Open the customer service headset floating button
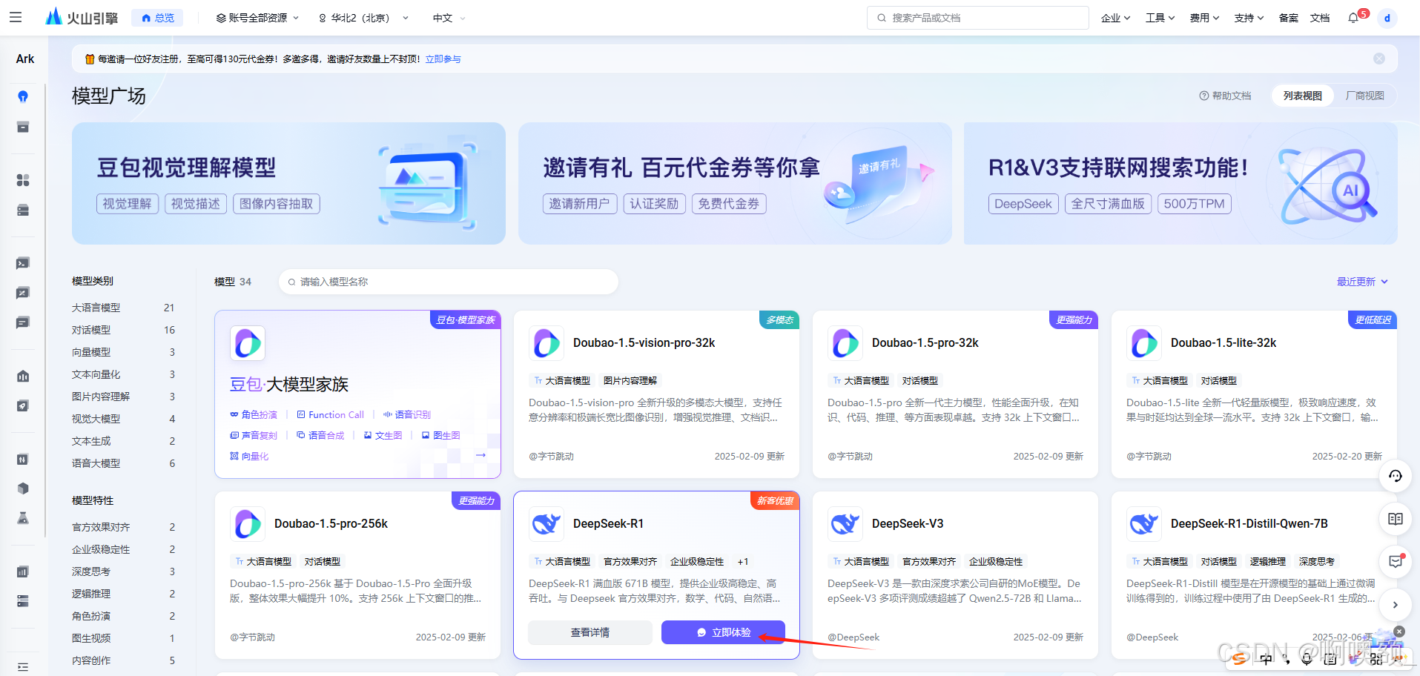Screen dimensions: 1420x676 [x=1395, y=476]
